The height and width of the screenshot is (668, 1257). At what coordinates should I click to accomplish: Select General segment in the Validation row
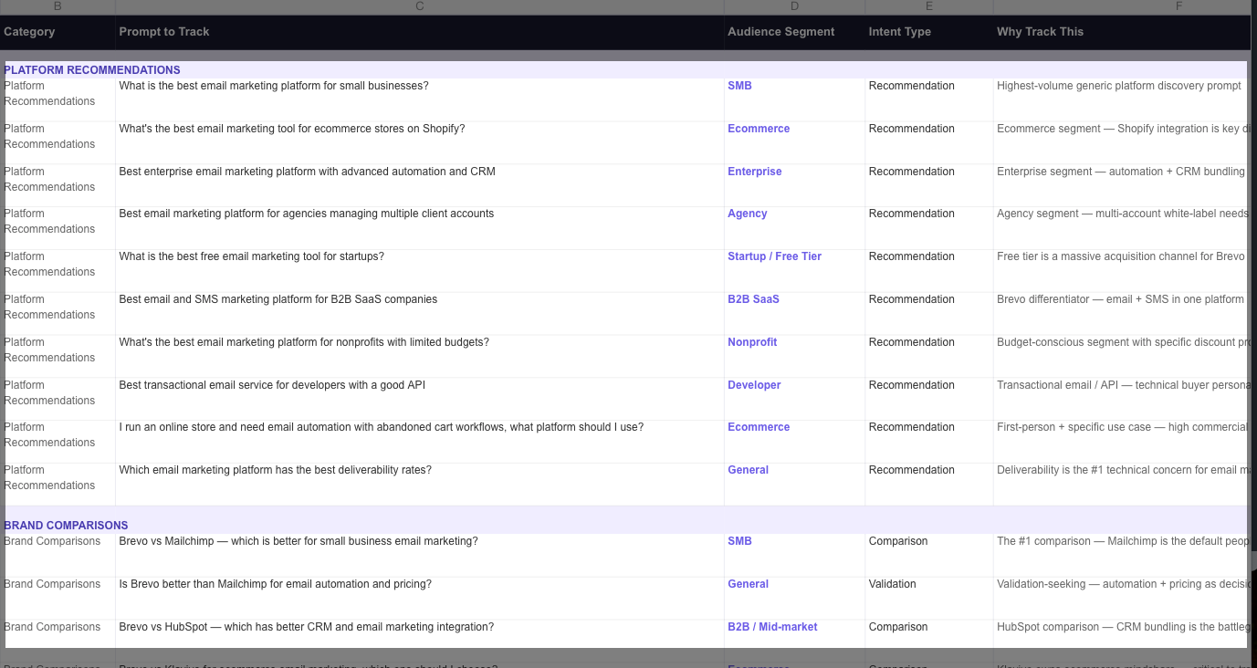[x=794, y=599]
